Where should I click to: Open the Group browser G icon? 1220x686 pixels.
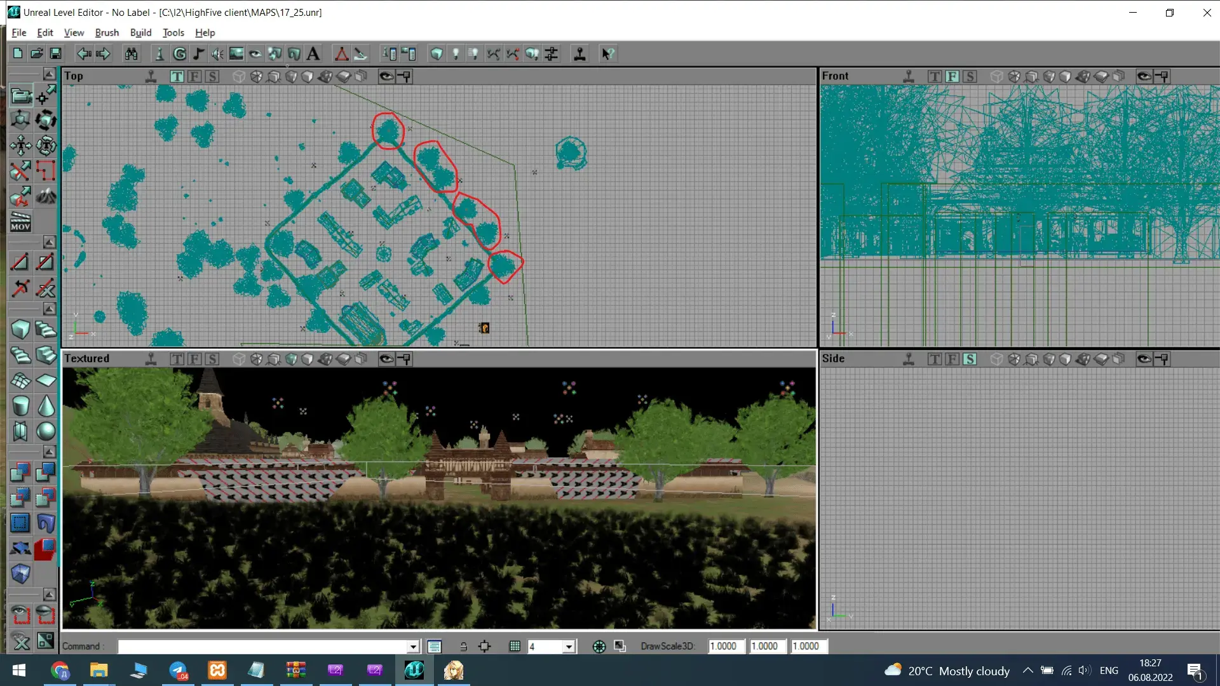pos(180,54)
